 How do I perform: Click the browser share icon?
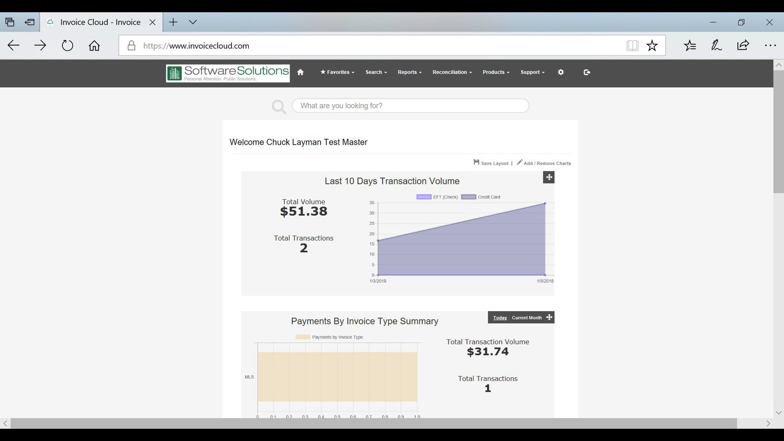743,45
